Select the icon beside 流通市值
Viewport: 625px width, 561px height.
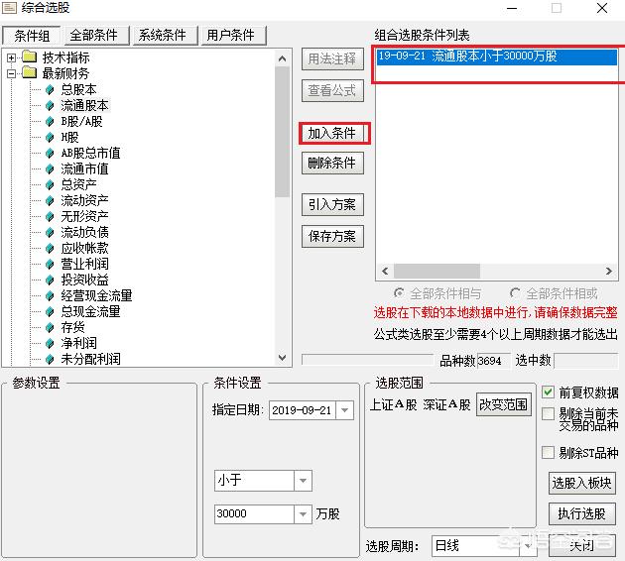point(50,168)
